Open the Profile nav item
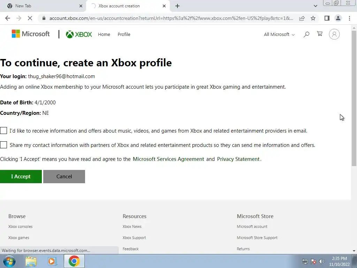Screen dimensions: 357x268 (x=124, y=35)
